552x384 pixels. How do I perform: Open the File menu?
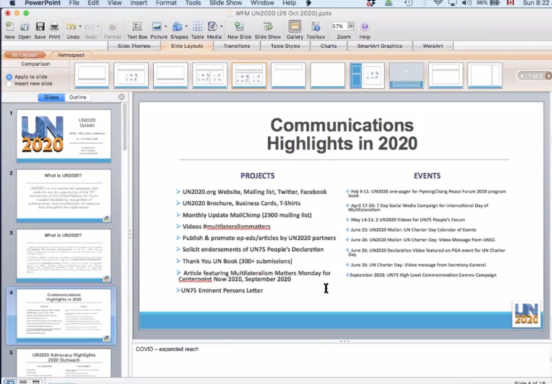pyautogui.click(x=74, y=3)
